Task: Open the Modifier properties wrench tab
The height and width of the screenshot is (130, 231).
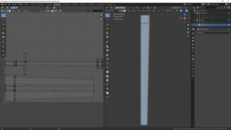Action: [x=193, y=59]
